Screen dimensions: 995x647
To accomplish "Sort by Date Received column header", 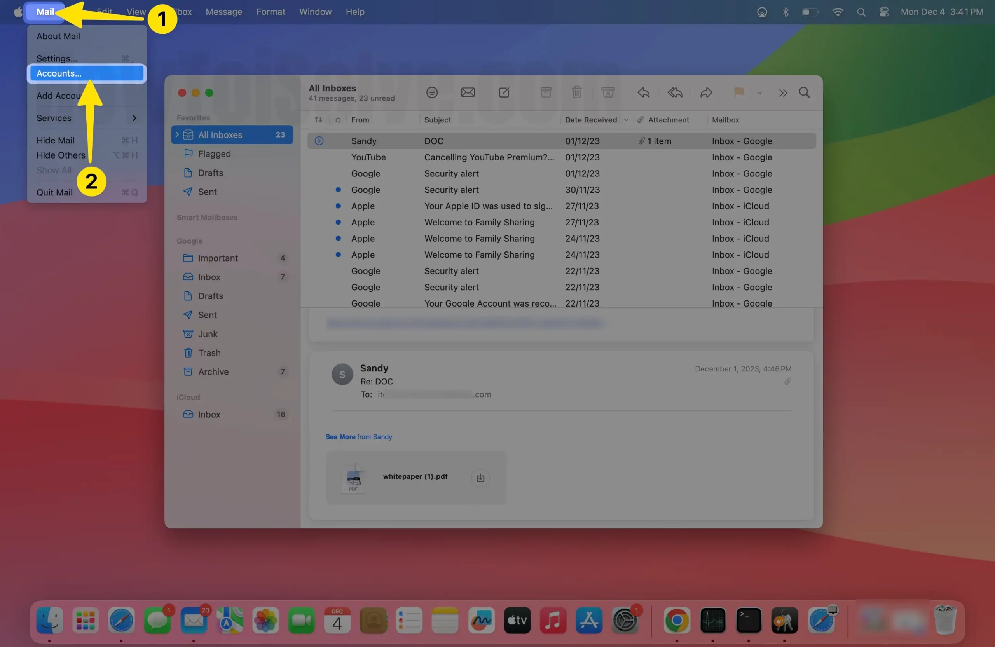I will pyautogui.click(x=591, y=120).
